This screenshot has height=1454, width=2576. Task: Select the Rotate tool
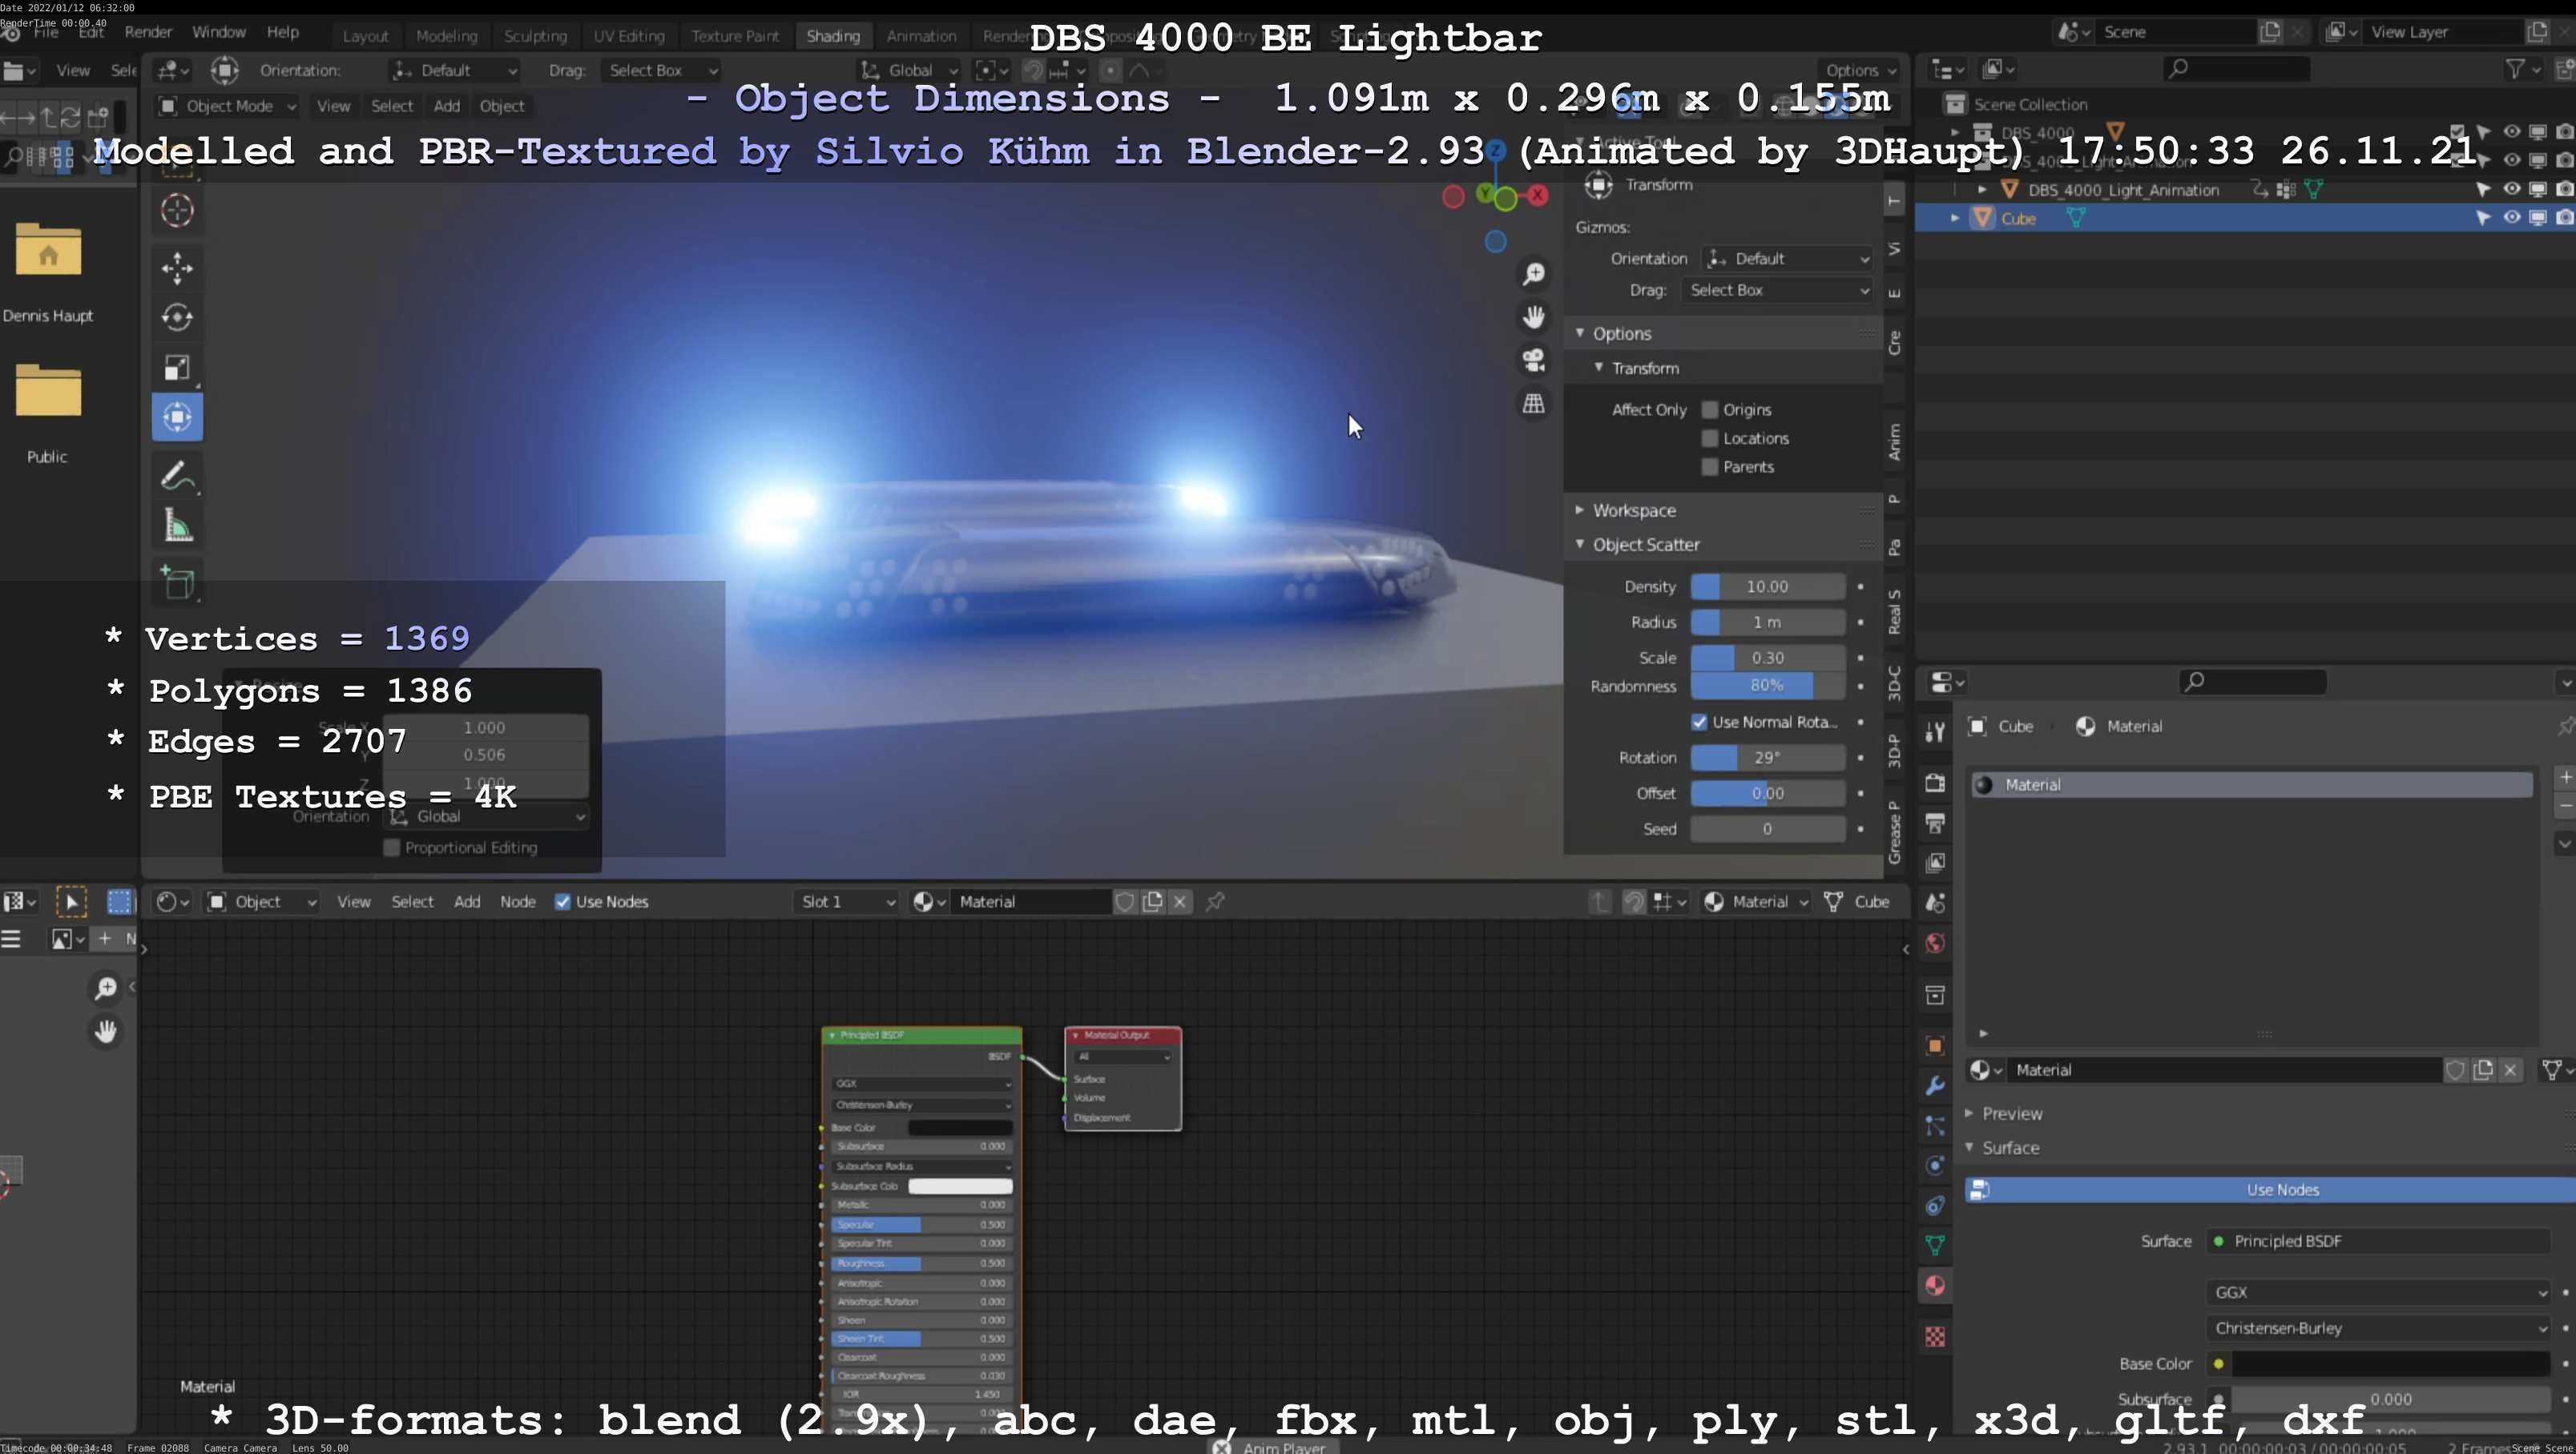[x=177, y=317]
